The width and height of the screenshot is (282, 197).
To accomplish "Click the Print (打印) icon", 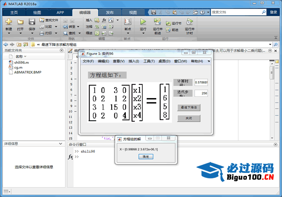I will pyautogui.click(x=42, y=33).
